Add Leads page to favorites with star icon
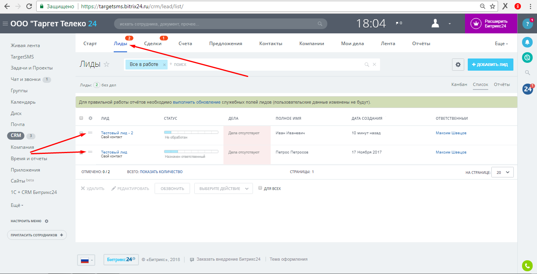This screenshot has height=274, width=537. [106, 64]
